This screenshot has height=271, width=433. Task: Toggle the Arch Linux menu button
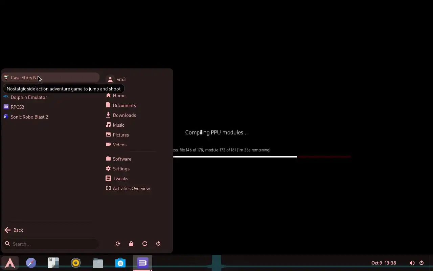tap(10, 263)
